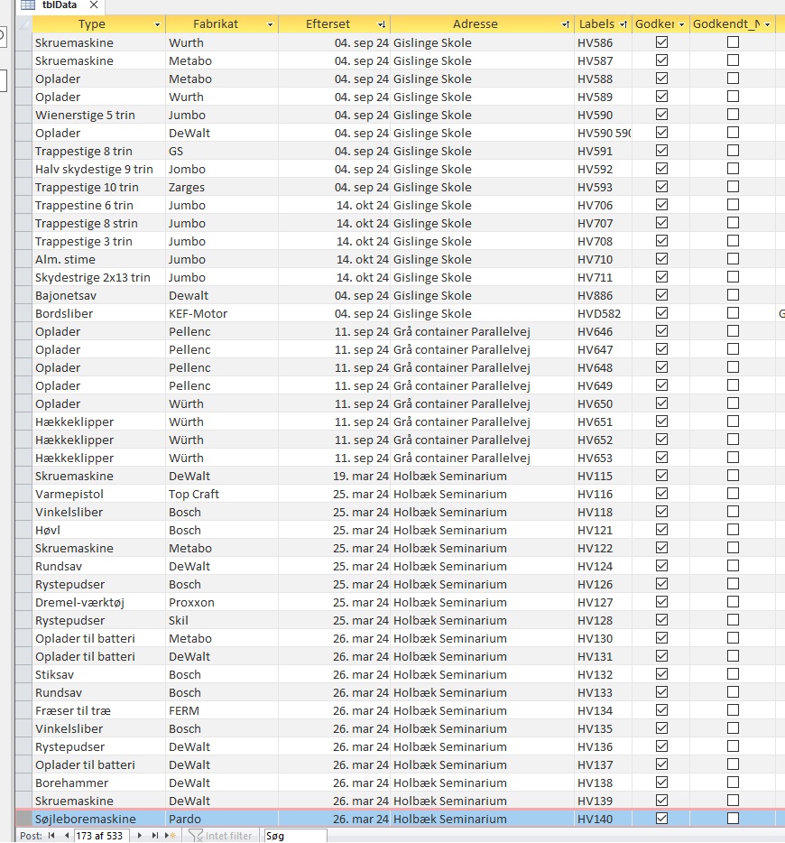Viewport: 785px width, 843px height.
Task: Open the Type column filter dropdown
Action: point(157,24)
